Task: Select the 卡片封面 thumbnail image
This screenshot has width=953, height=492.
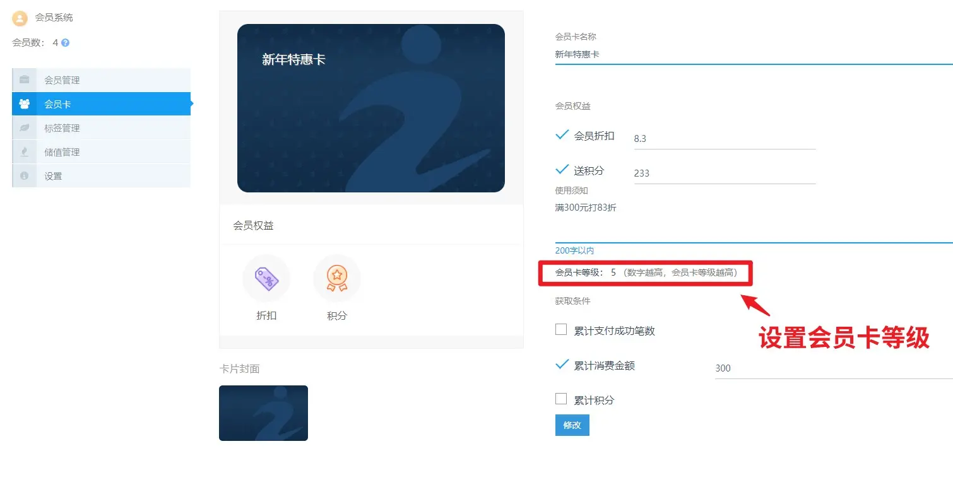Action: coord(263,413)
